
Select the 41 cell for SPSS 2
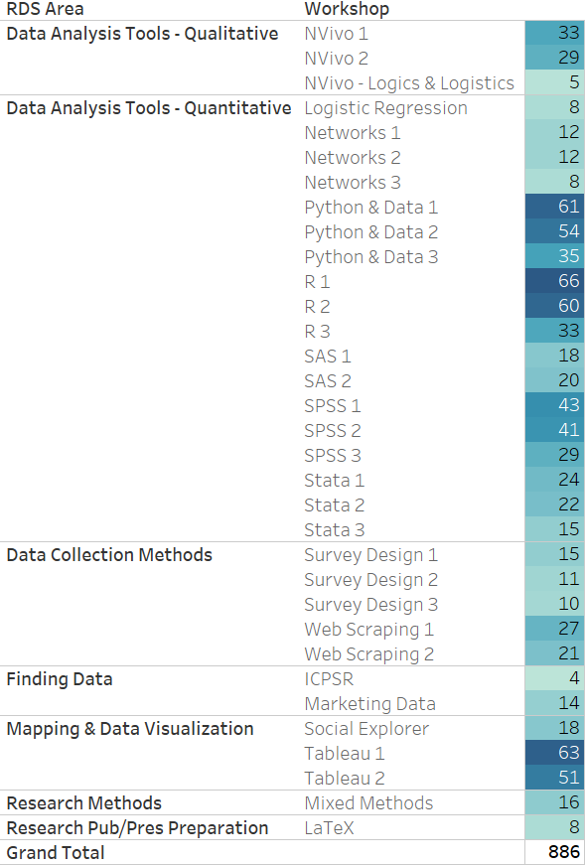(554, 430)
